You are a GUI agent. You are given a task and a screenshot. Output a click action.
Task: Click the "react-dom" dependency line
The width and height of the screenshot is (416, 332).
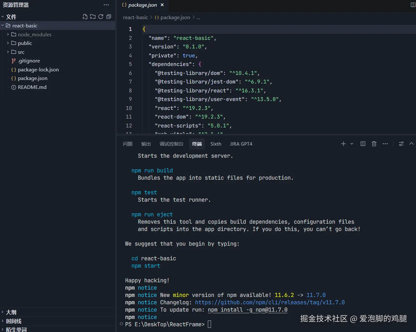[190, 117]
